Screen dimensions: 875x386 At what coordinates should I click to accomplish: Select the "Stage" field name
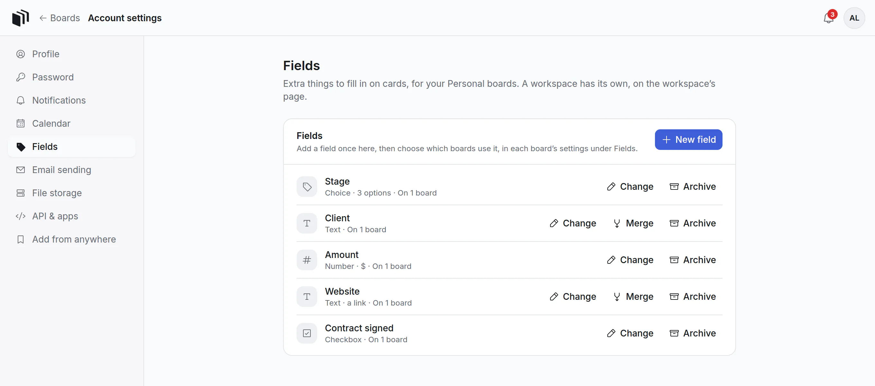pos(337,181)
